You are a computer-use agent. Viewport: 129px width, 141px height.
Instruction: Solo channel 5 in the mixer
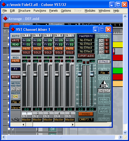[x=70, y=53]
